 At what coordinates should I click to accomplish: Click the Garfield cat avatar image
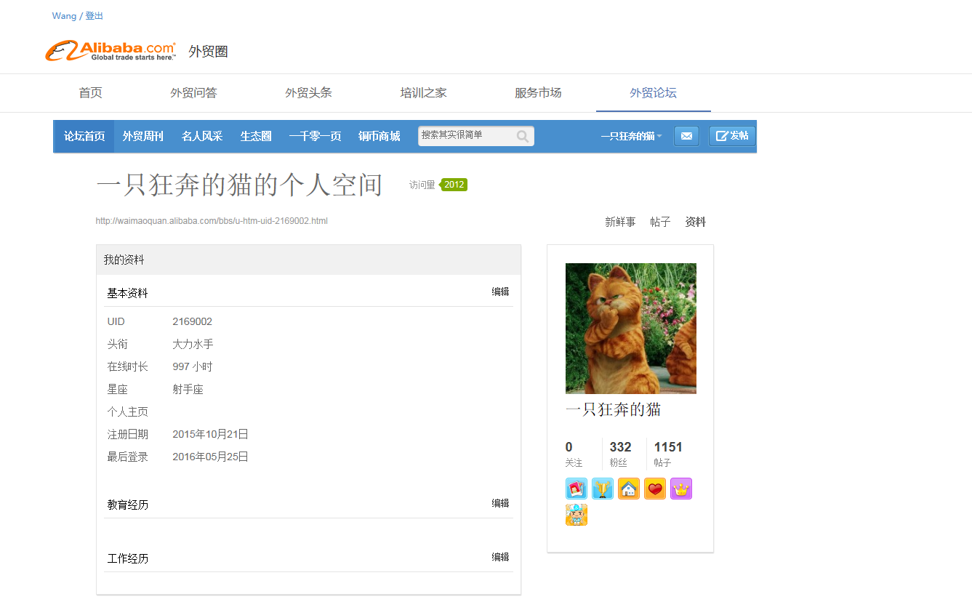631,329
